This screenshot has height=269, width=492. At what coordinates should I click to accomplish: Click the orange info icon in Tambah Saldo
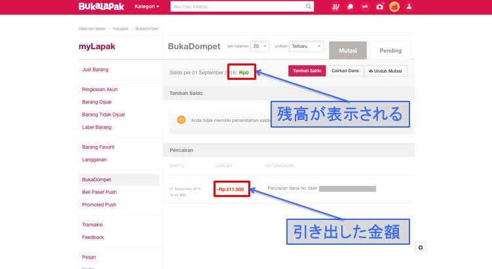pos(181,120)
